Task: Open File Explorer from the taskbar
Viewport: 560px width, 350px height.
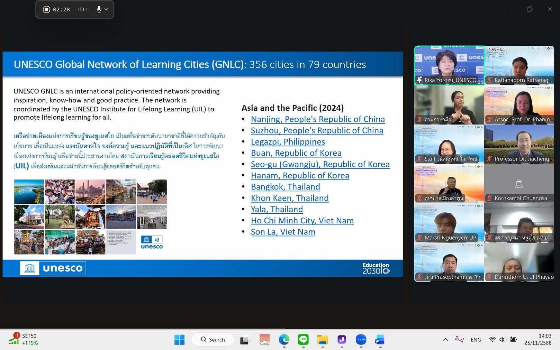Action: click(x=322, y=340)
